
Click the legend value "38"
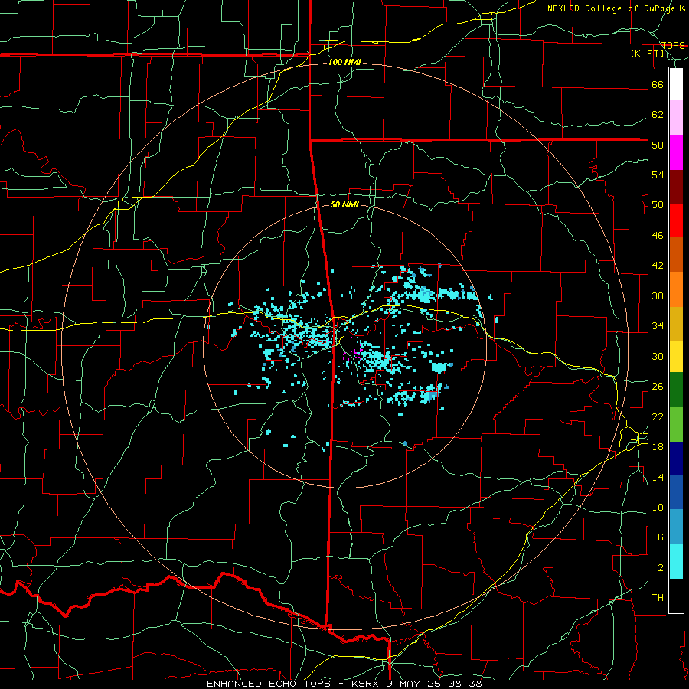coord(658,296)
